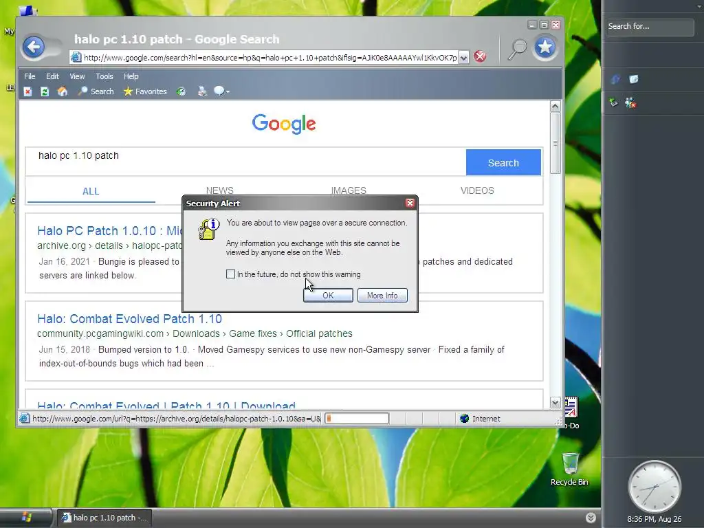Click the Search toolbar button
Viewport: 704px width, 528px height.
(x=96, y=91)
